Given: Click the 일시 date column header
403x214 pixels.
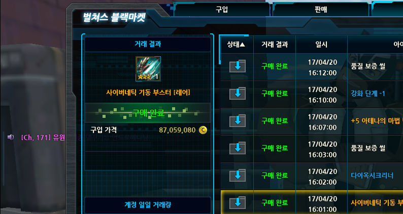Looking at the screenshot, I should coord(321,45).
